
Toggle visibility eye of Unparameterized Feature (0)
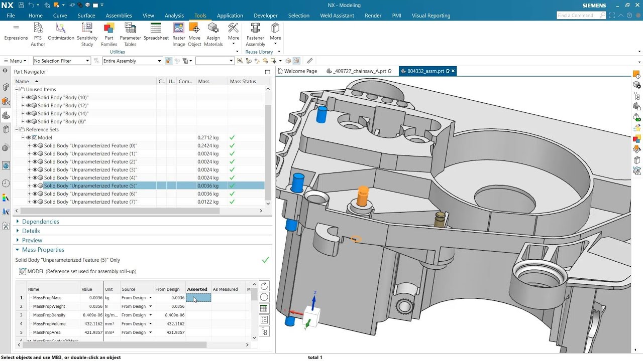35,146
